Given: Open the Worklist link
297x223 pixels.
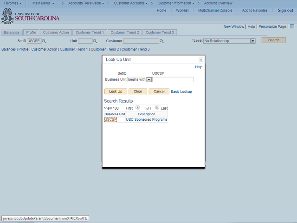Looking at the screenshot, I should point(182,10).
